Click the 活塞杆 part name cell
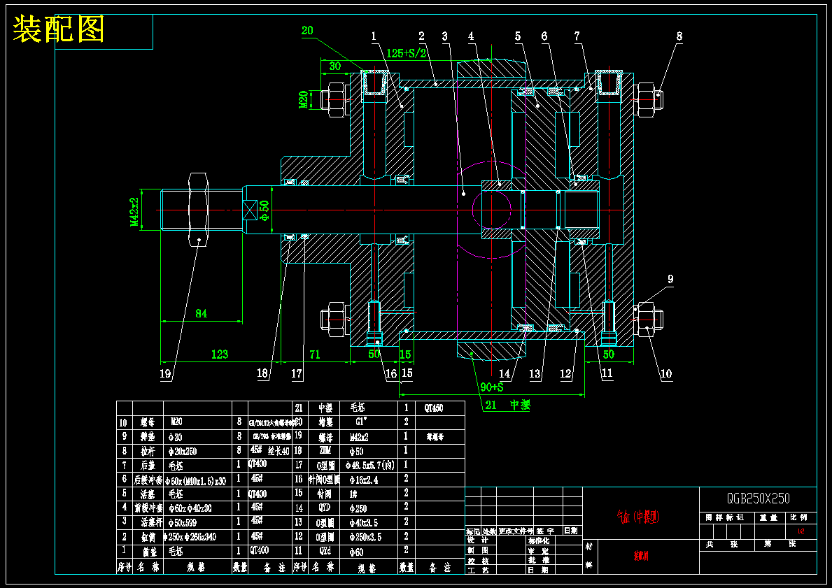 [x=152, y=522]
